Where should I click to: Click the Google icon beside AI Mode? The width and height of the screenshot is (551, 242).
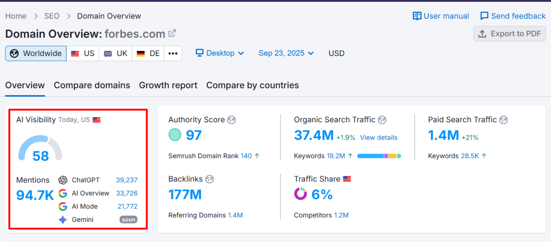63,207
